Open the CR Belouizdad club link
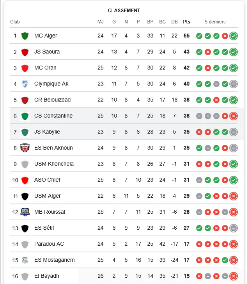Viewport: 248px width, 284px height. 52,100
